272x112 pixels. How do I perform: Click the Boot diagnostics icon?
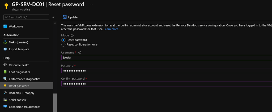point(5,72)
